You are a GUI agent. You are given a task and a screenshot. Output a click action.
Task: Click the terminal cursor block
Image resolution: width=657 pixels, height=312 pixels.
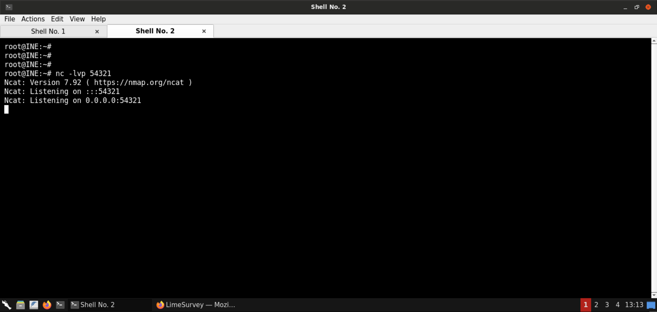click(7, 109)
